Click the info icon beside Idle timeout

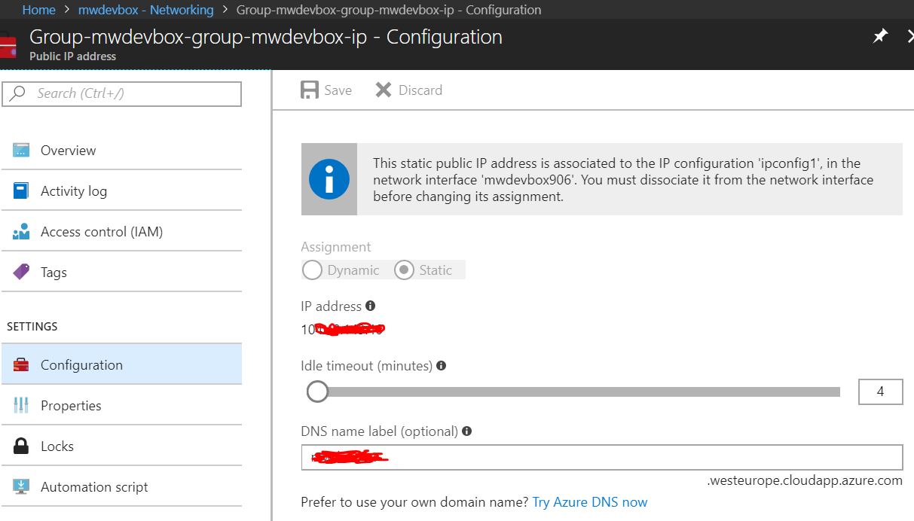pos(441,365)
